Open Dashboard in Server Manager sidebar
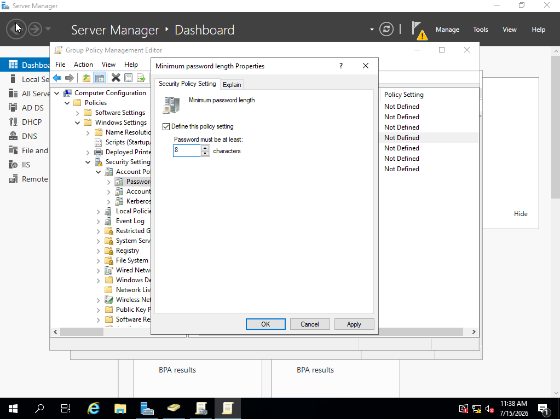560x419 pixels. (x=25, y=65)
